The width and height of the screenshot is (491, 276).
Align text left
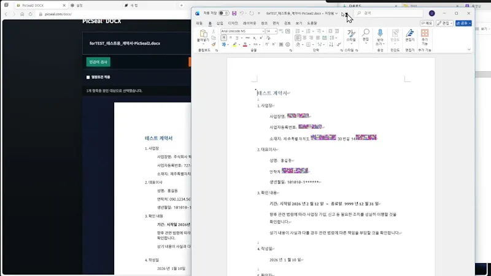[298, 38]
